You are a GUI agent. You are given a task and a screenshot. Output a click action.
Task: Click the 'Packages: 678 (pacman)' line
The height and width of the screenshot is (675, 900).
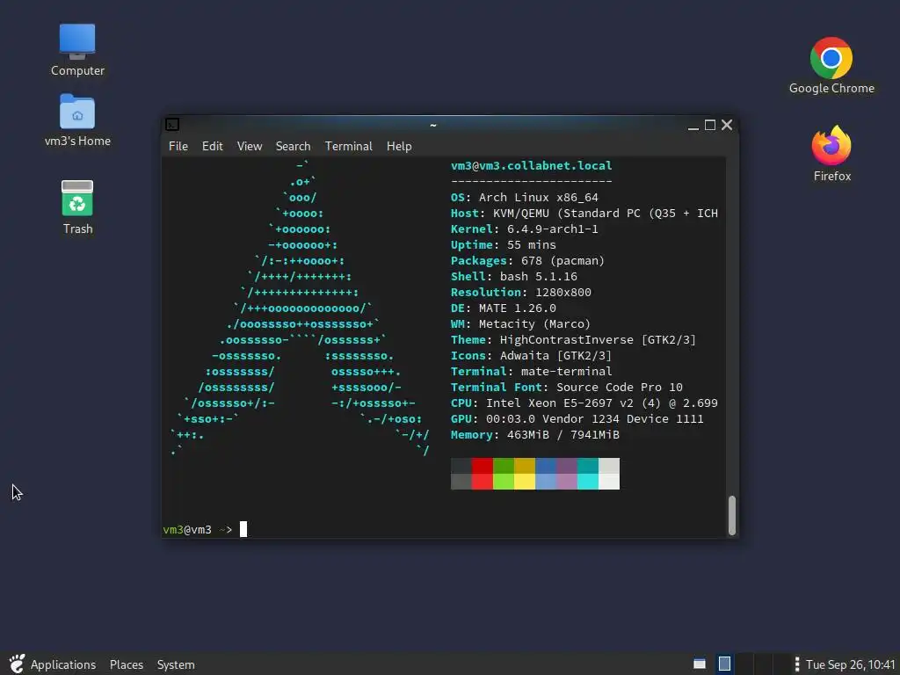[528, 261]
